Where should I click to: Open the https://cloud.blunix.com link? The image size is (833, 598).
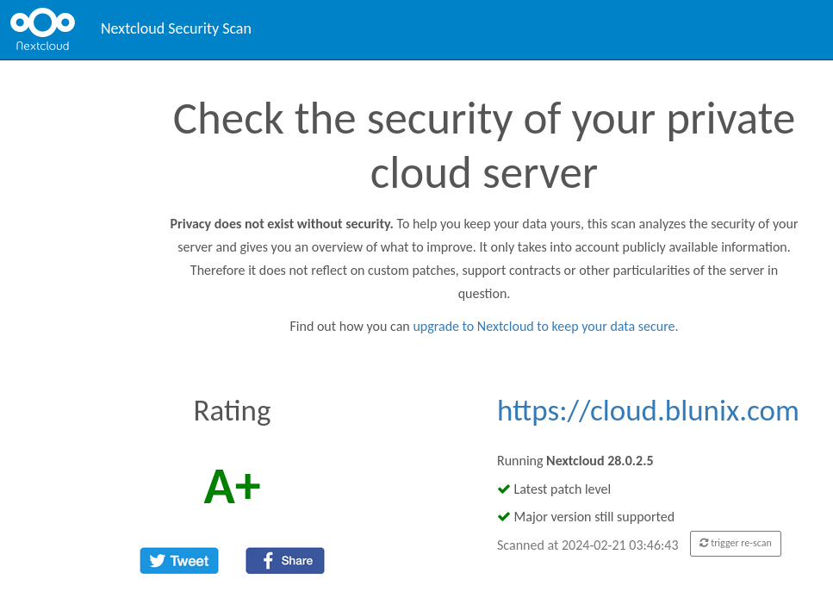click(648, 411)
